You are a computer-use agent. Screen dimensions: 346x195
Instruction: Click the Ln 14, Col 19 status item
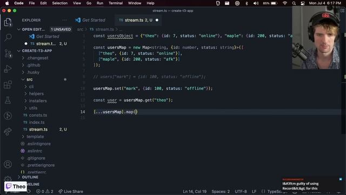pos(195,191)
